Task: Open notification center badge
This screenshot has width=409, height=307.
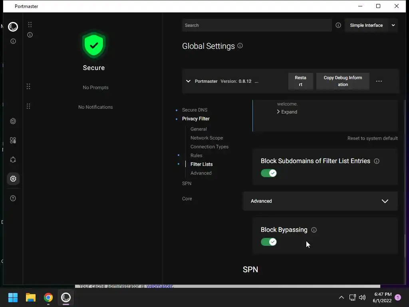Action: [398, 297]
